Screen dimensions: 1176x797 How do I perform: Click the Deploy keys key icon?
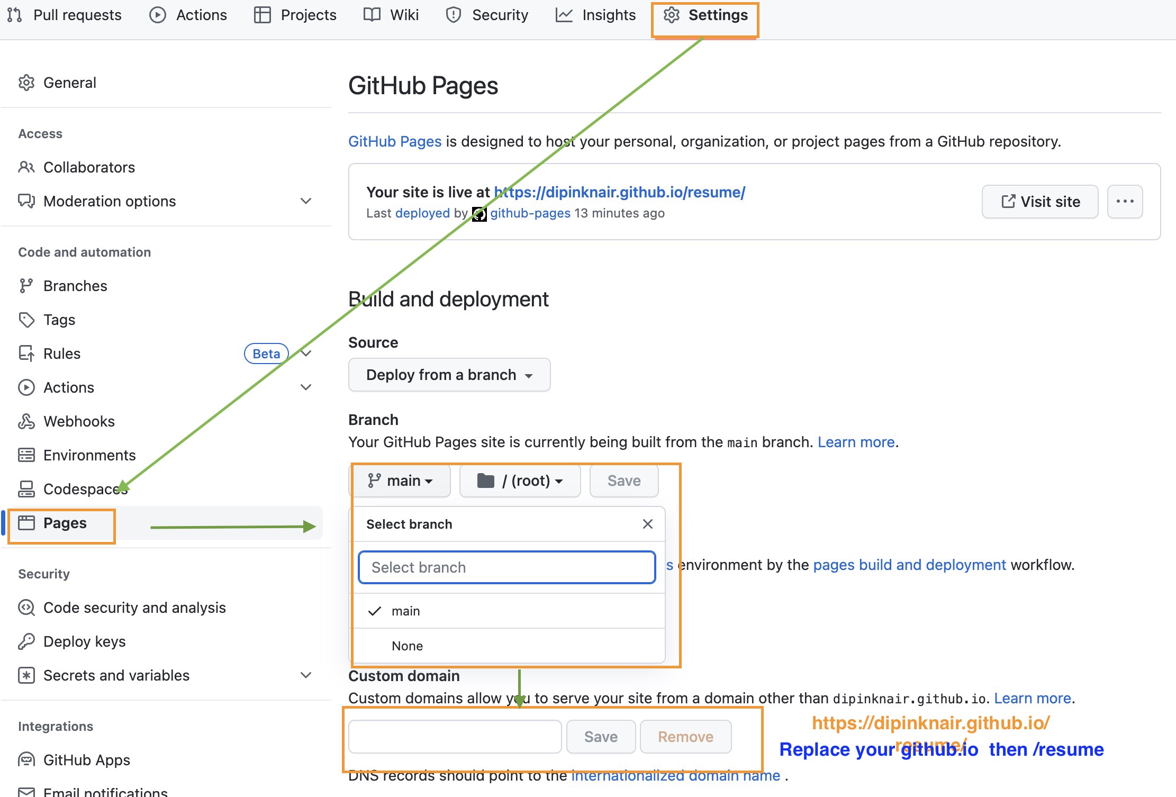tap(26, 641)
